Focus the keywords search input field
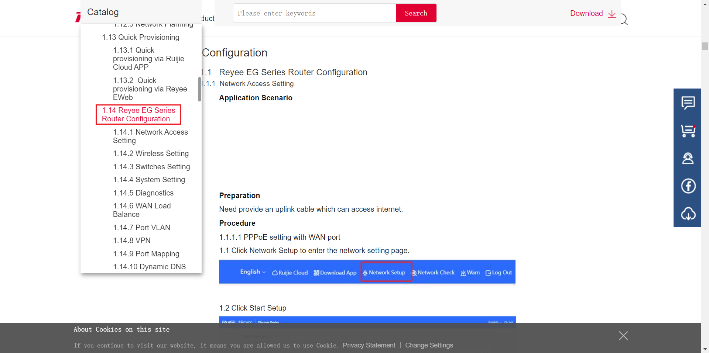This screenshot has width=709, height=353. [x=315, y=13]
